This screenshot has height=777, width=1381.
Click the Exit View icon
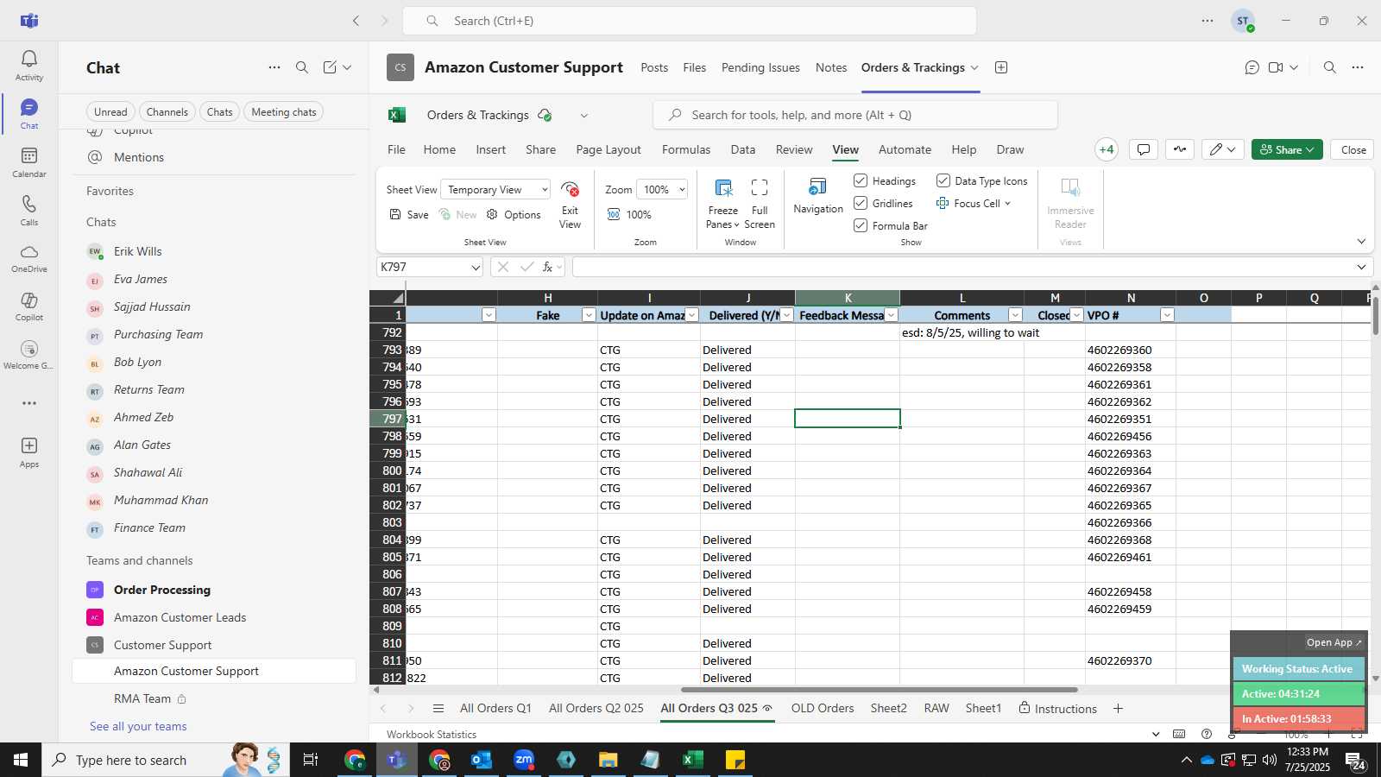tap(570, 189)
